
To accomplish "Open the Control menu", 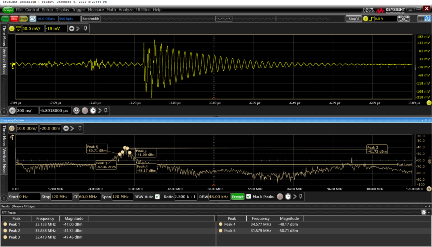I will pos(32,10).
